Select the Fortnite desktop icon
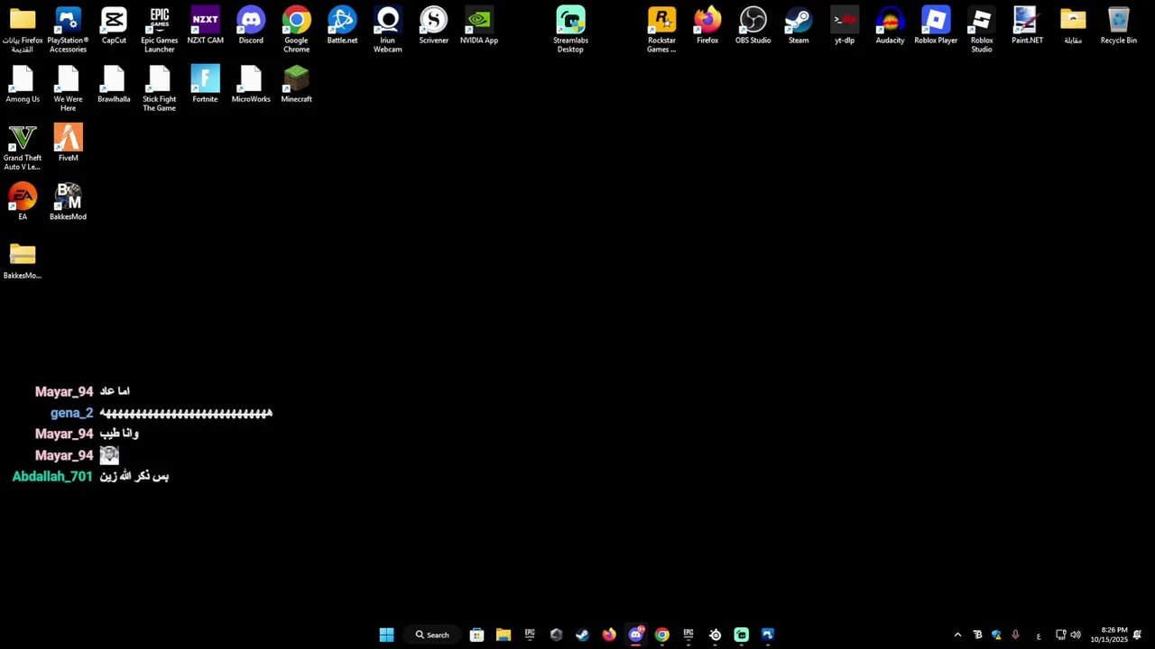1155x649 pixels. [x=205, y=84]
